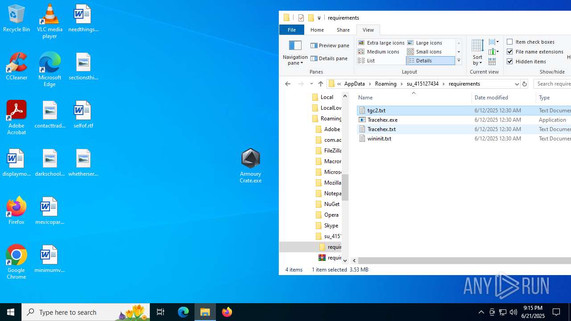Click the New folder quick access icon
Viewport: 571px width, 321px height.
[311, 18]
